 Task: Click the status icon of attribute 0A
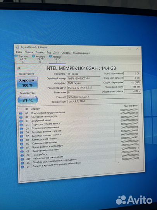click(x=22, y=148)
